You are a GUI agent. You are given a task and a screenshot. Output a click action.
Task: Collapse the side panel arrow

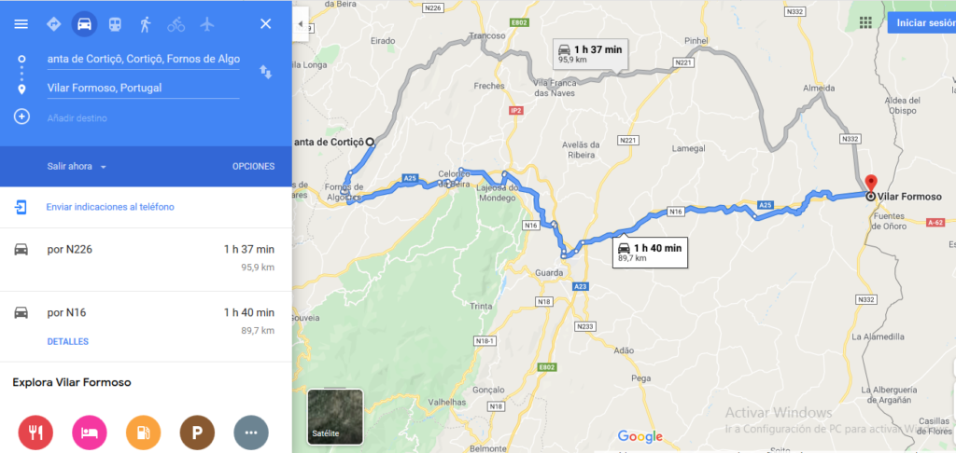[x=300, y=24]
